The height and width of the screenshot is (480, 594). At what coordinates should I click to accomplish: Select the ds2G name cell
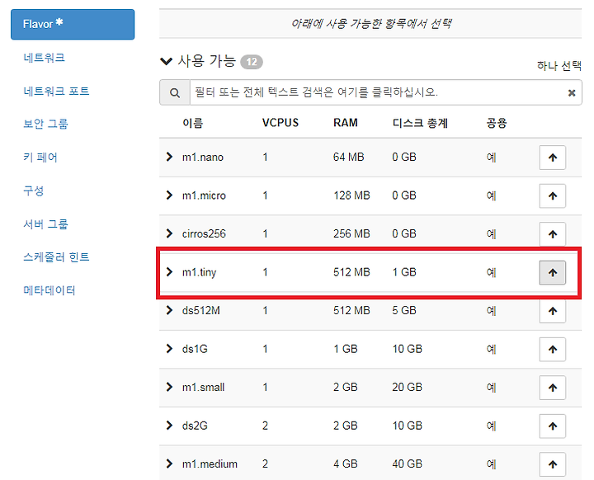(x=195, y=426)
